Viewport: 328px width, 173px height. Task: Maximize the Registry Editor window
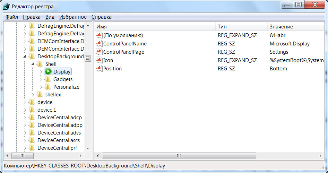point(299,5)
